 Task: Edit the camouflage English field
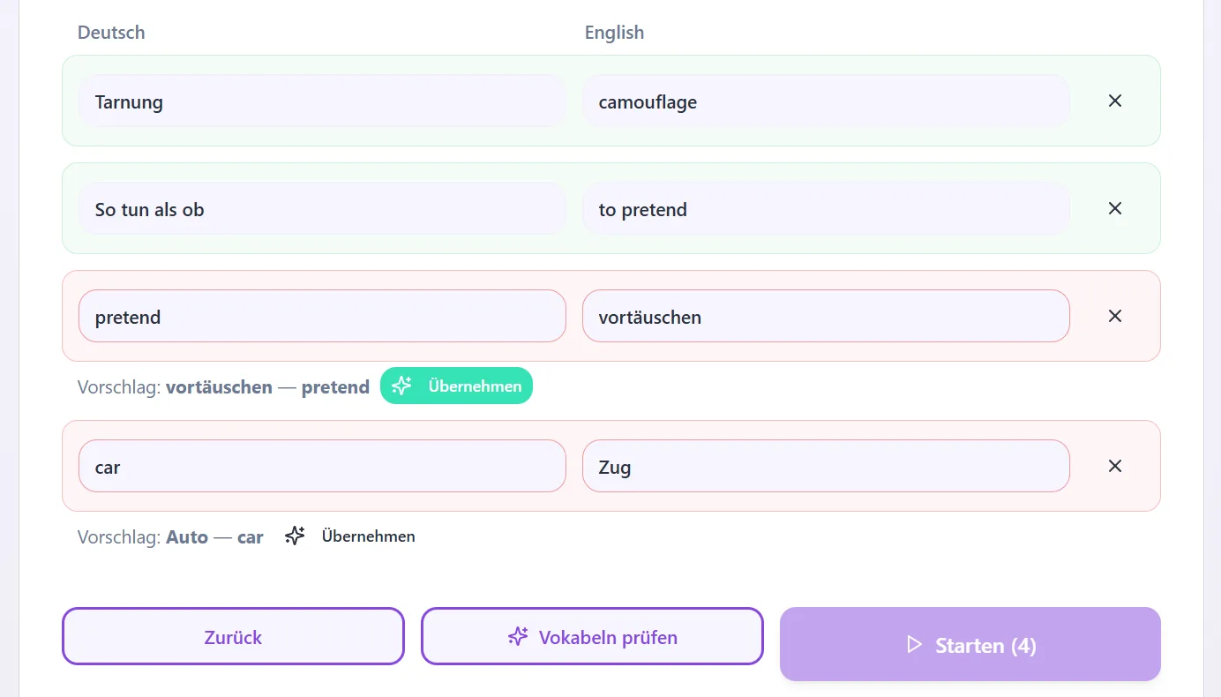point(826,101)
